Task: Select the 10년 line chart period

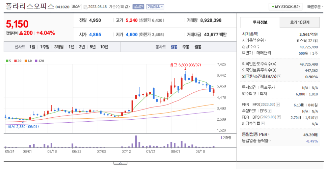Action: click(104, 47)
